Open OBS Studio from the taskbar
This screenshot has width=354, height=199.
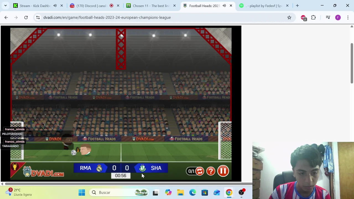click(x=241, y=192)
